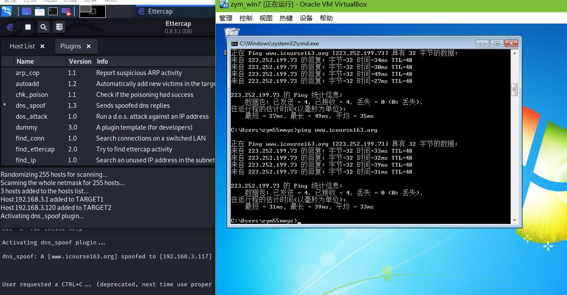The width and height of the screenshot is (567, 295).
Task: Click the workspace switcher in Kali panel
Action: click(x=93, y=11)
